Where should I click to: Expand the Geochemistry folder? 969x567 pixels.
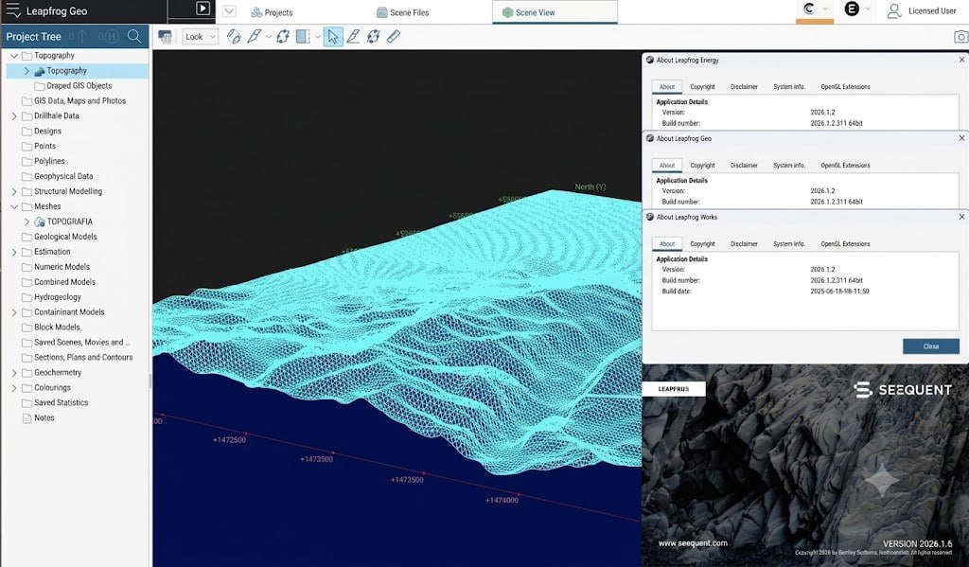click(x=14, y=372)
